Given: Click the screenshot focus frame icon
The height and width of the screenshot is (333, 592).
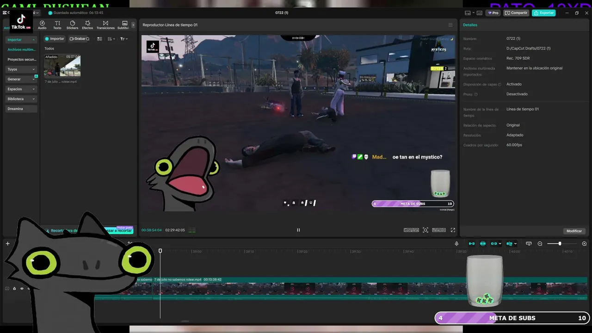Looking at the screenshot, I should [x=425, y=230].
